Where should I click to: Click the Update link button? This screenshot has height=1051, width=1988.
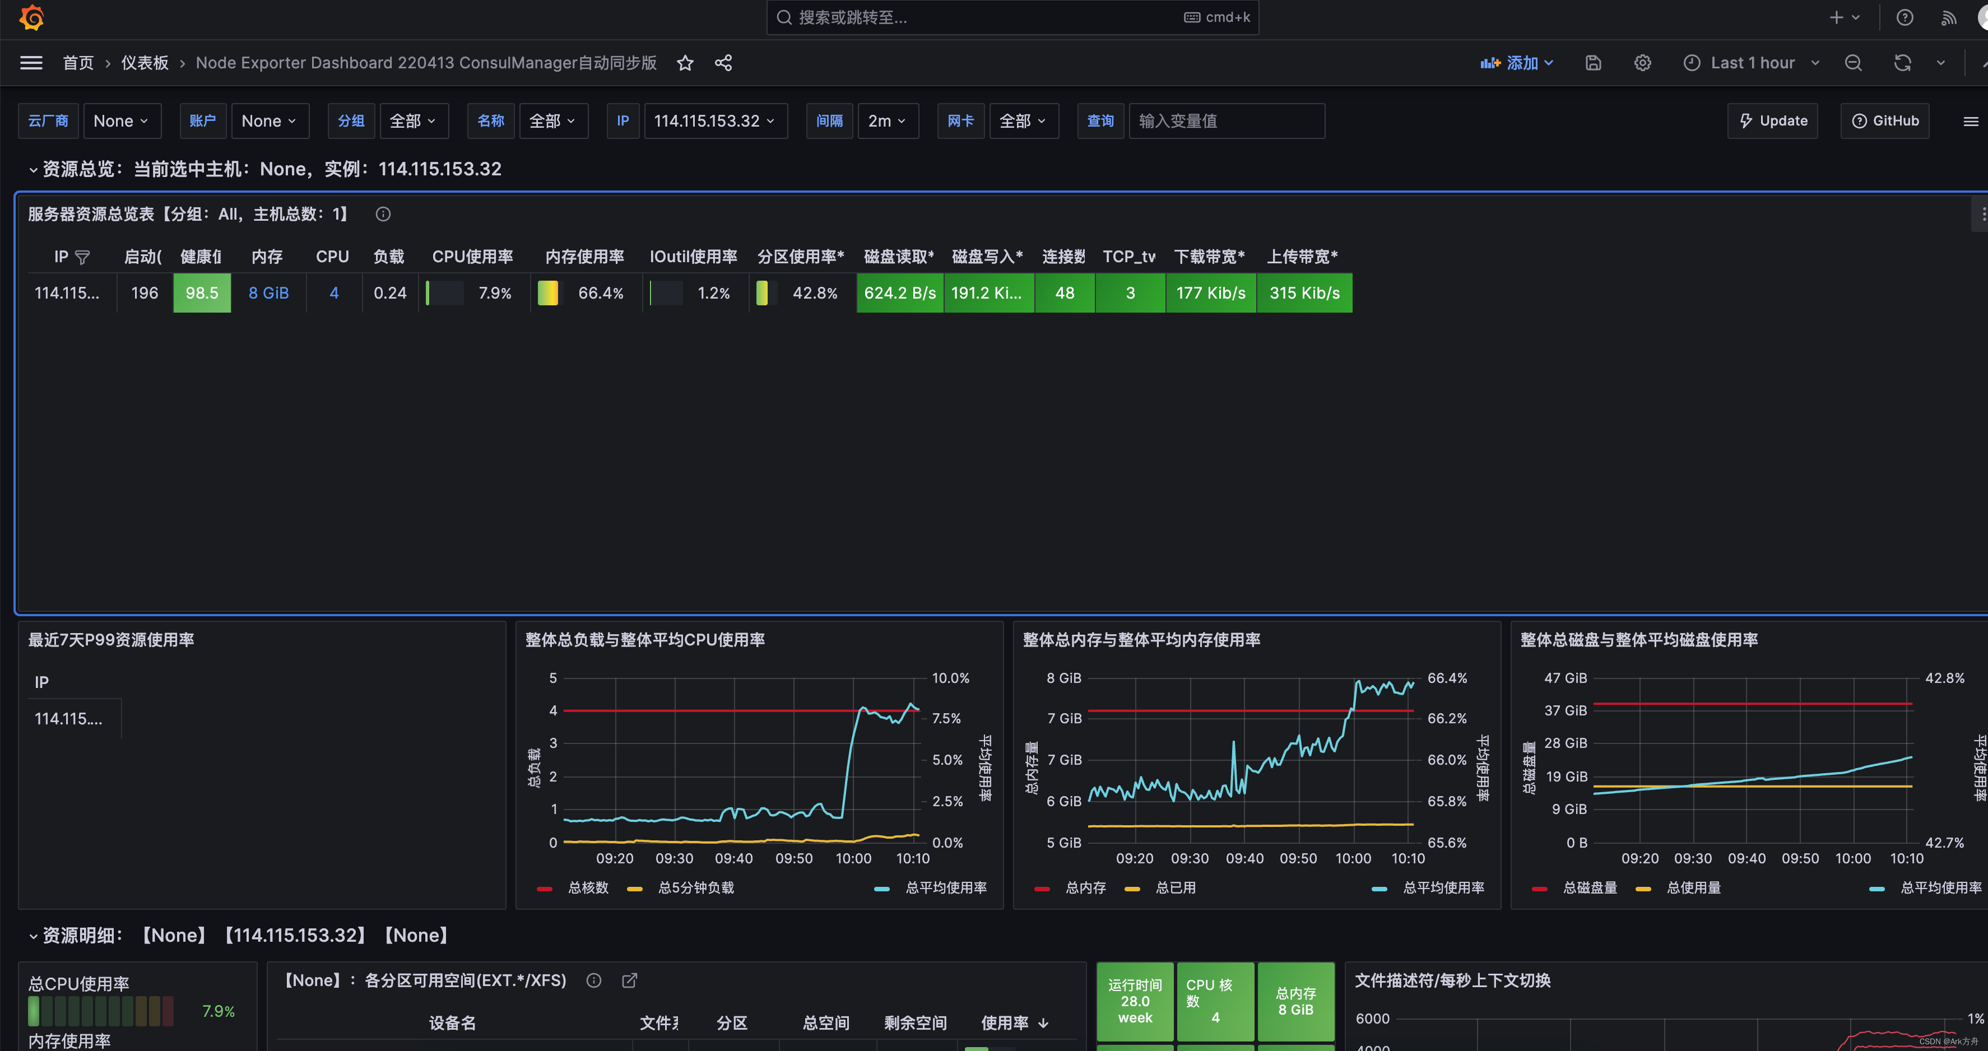[x=1772, y=121]
